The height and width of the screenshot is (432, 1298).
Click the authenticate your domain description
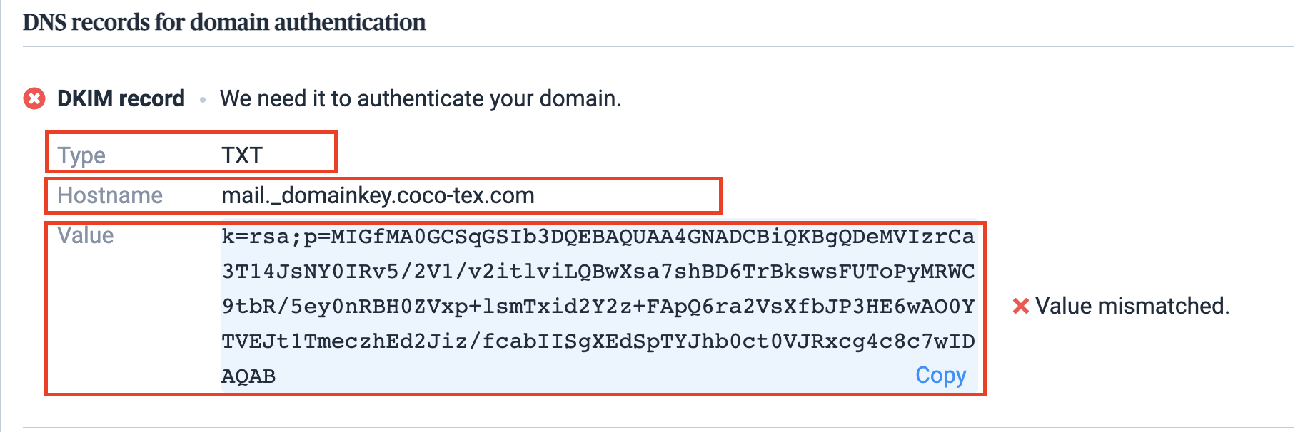pyautogui.click(x=421, y=98)
